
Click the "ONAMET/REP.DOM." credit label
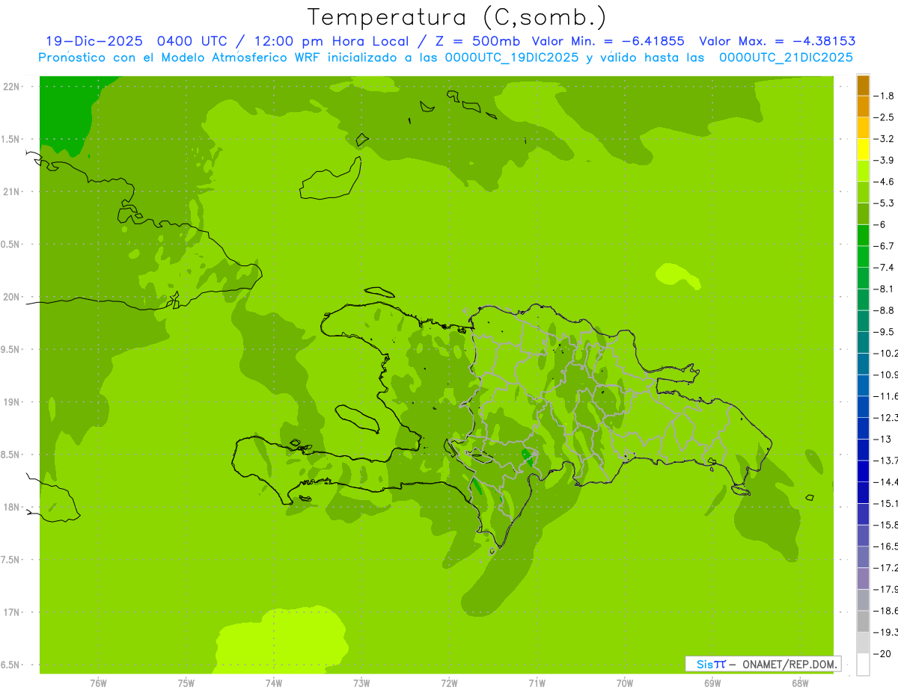(789, 664)
